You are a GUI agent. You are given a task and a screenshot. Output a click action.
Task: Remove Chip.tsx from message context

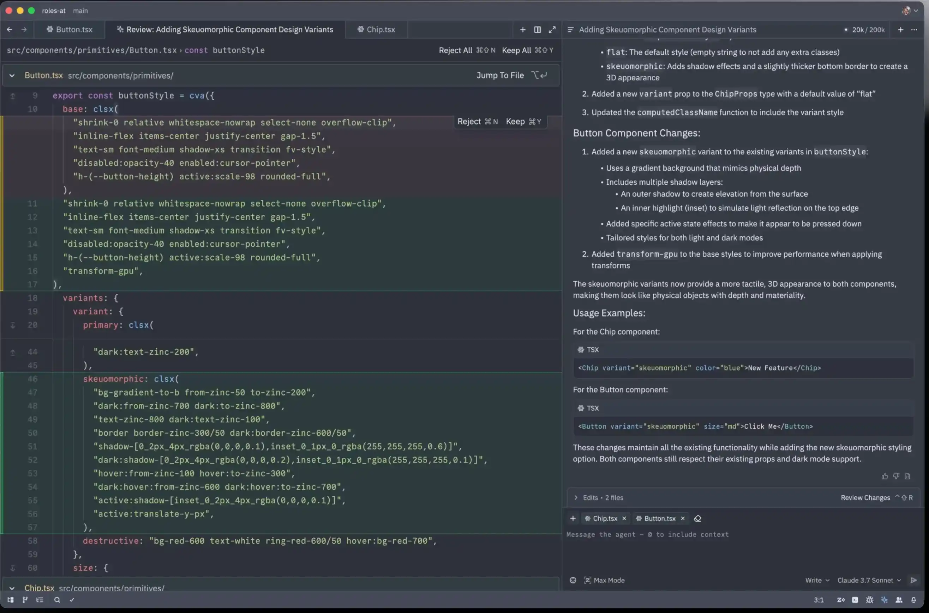pos(624,519)
